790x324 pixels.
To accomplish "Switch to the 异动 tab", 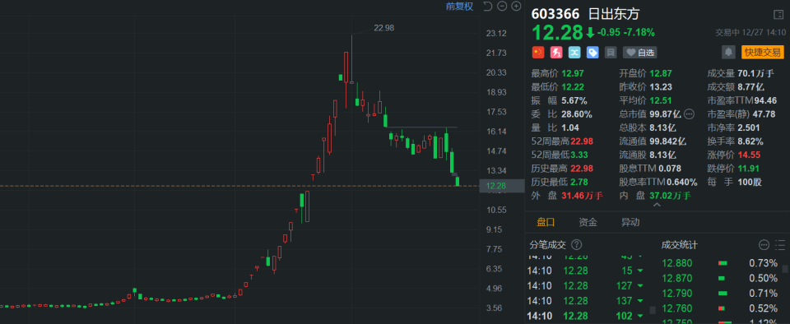I will pos(630,222).
